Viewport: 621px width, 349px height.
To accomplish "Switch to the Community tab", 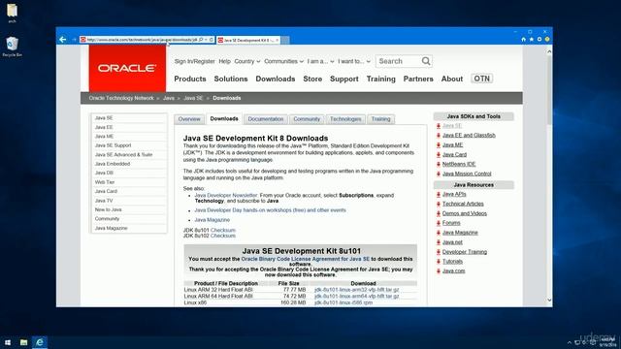I will click(307, 119).
